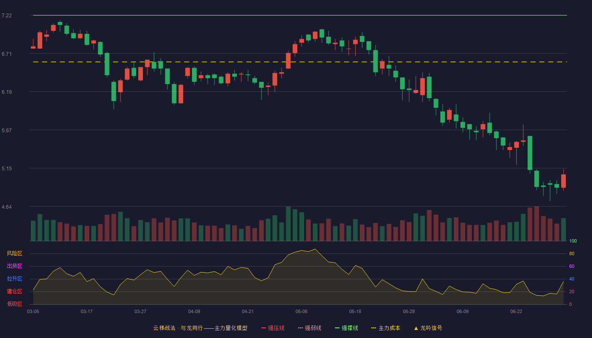Click the 4.64 price axis label
Viewport: 592px width, 338px height.
7,207
